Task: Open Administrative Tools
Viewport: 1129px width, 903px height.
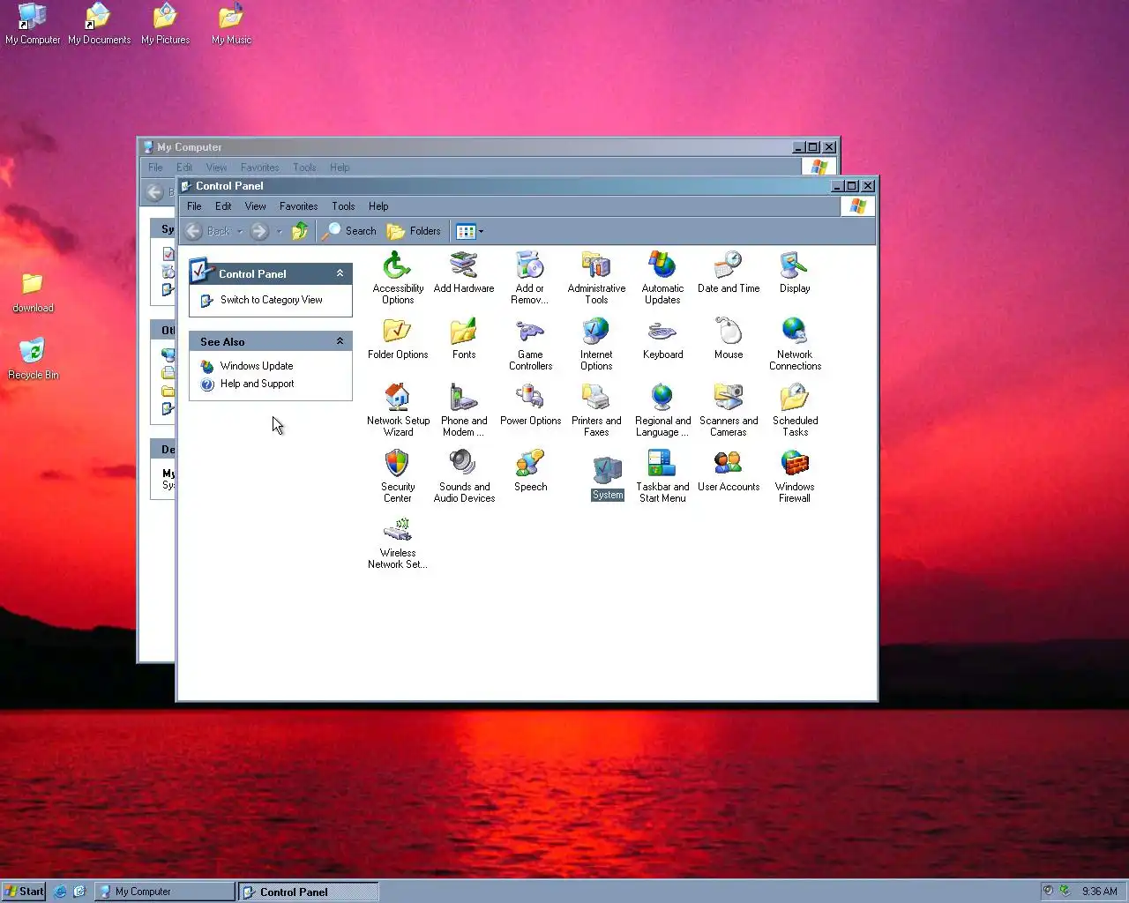Action: point(596,278)
